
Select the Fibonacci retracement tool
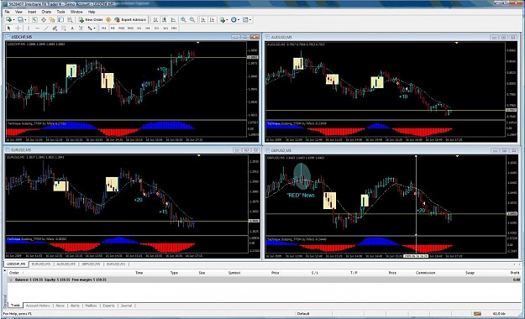[64, 29]
